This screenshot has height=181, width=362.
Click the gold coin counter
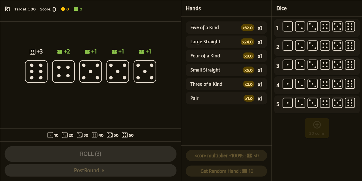[x=65, y=9]
